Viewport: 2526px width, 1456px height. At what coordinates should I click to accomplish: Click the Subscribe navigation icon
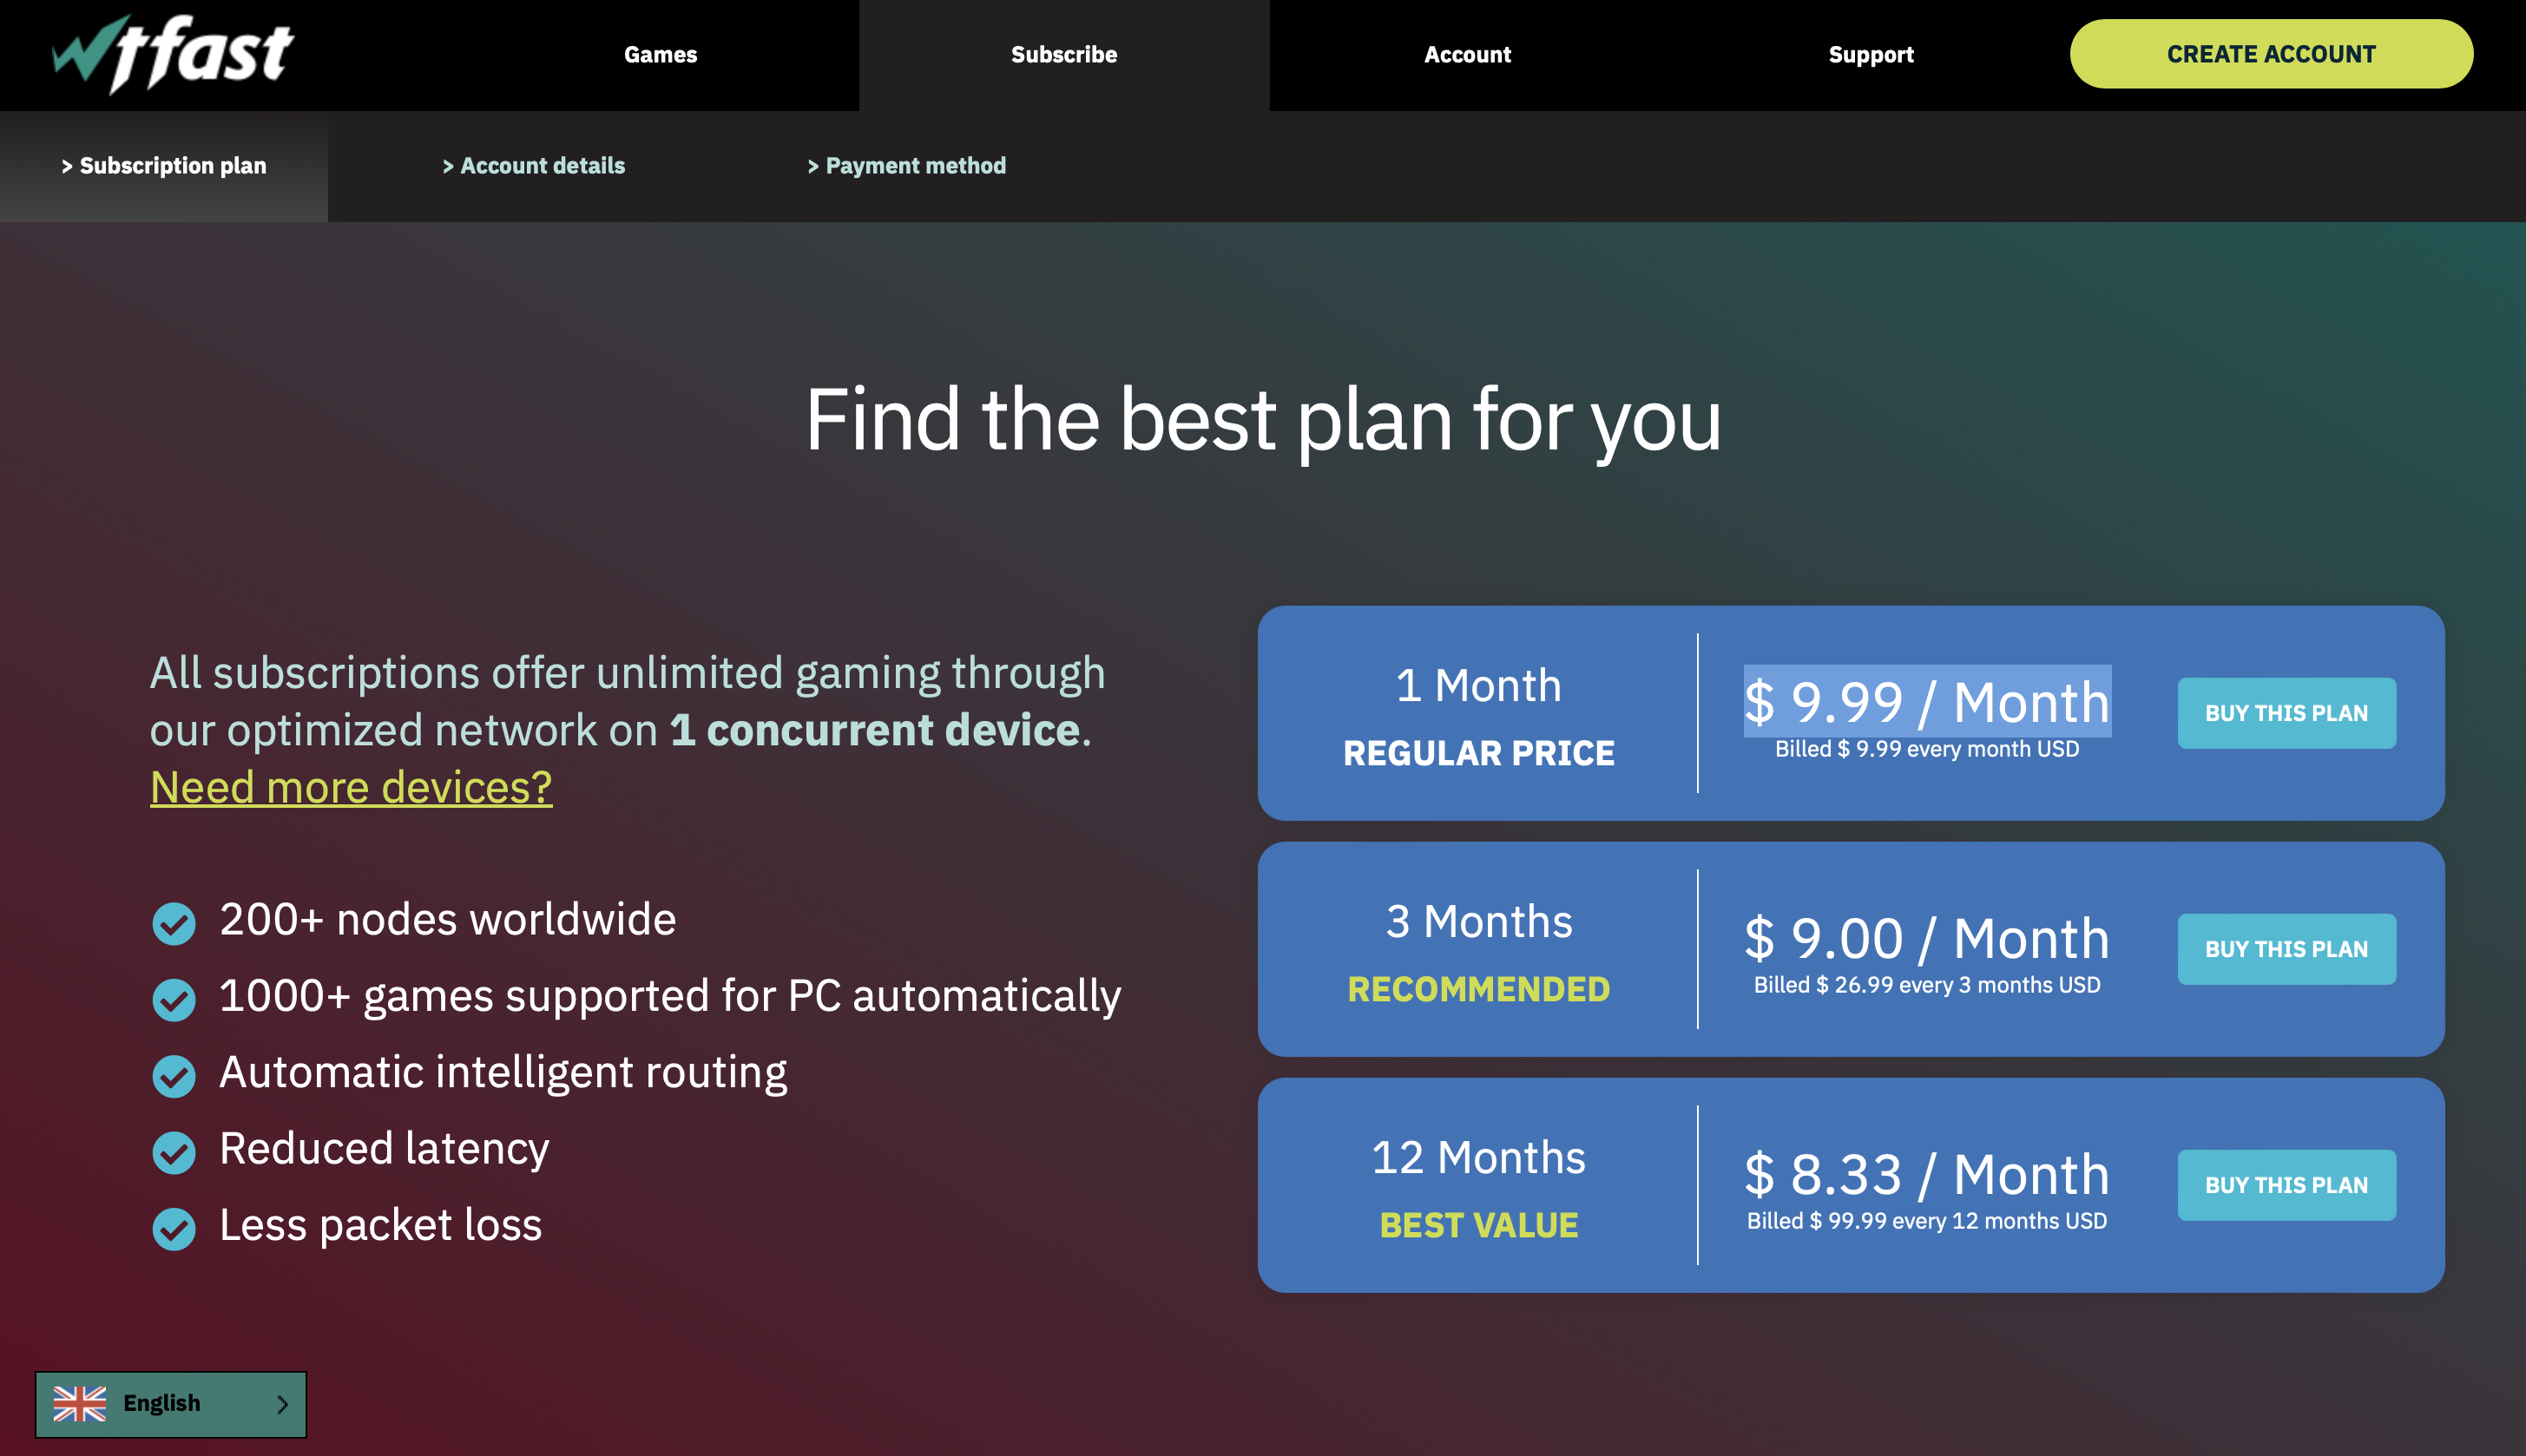click(x=1065, y=54)
